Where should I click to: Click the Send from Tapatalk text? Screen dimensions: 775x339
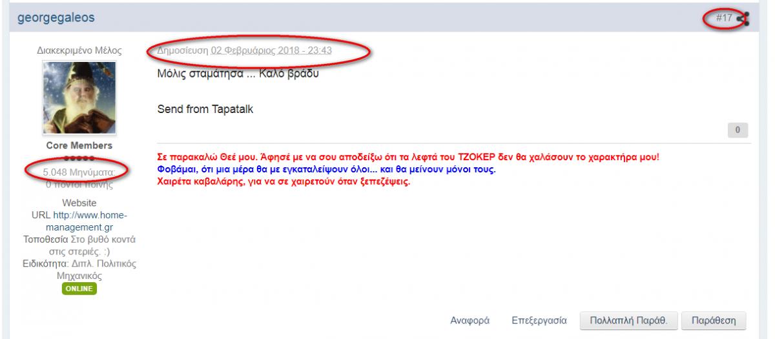coord(205,109)
